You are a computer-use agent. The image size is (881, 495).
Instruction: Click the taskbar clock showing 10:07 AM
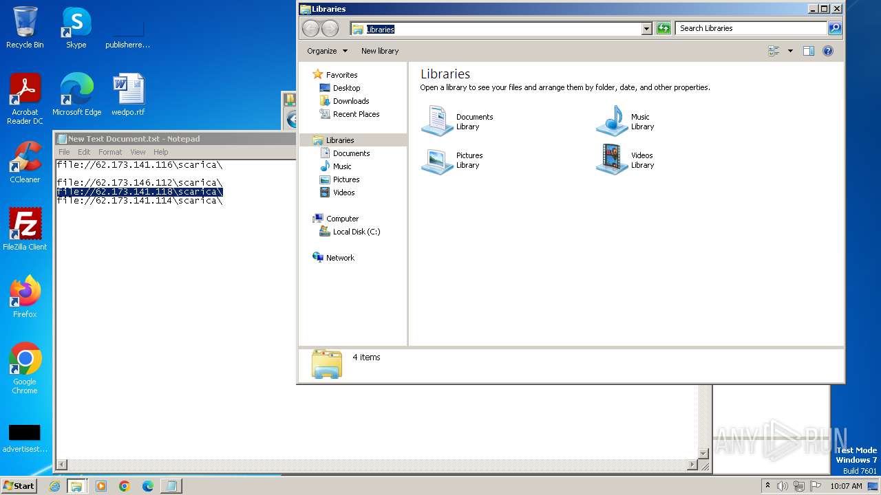pos(846,486)
